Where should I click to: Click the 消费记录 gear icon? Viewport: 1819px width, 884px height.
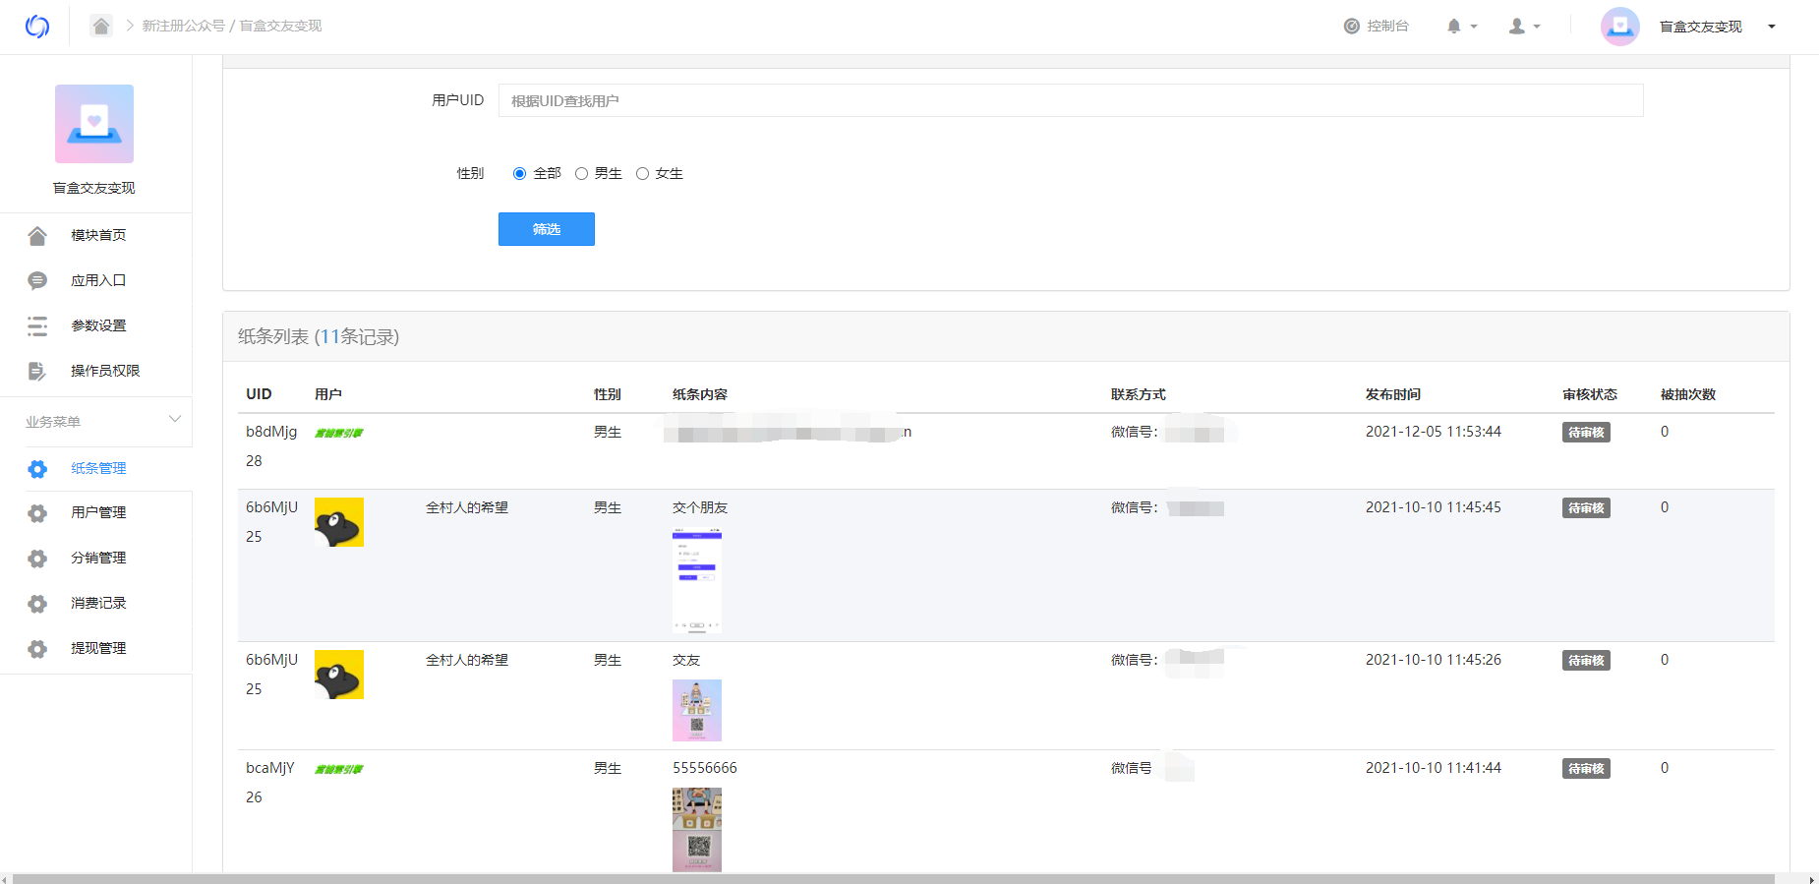tap(37, 604)
